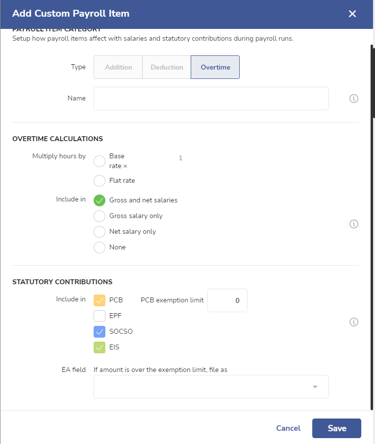Click the Save button
This screenshot has height=444, width=375.
point(337,428)
